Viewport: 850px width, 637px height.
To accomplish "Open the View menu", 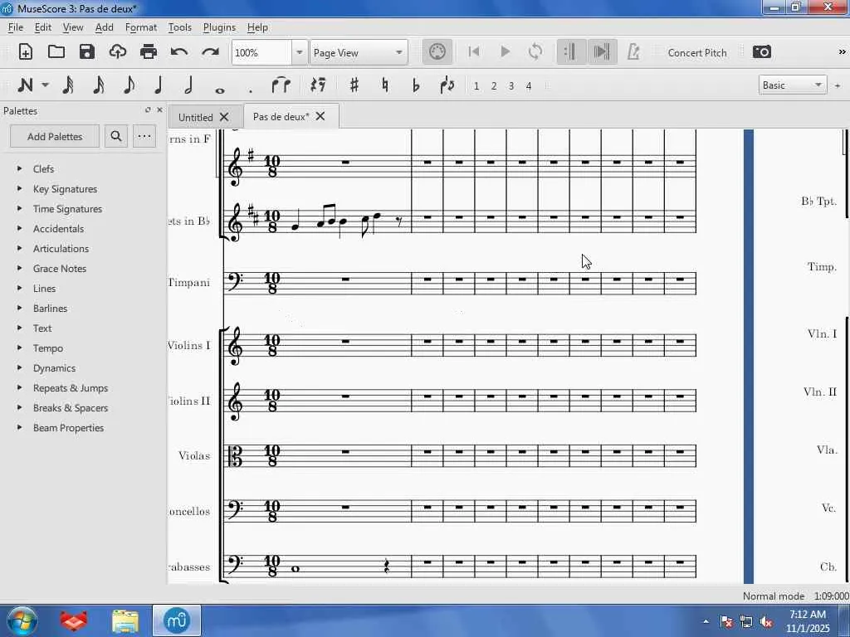I will 73,27.
